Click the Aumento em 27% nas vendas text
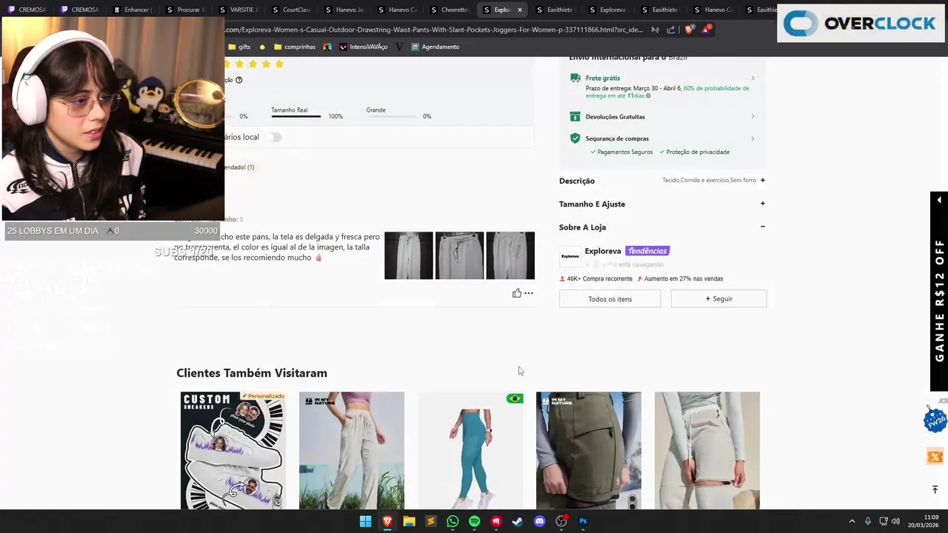Screen dimensions: 948x533 [x=684, y=279]
